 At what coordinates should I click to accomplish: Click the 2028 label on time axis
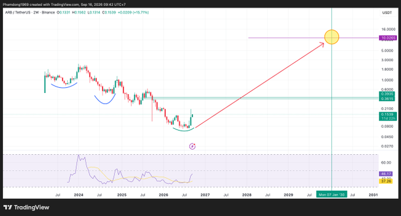tap(246, 195)
